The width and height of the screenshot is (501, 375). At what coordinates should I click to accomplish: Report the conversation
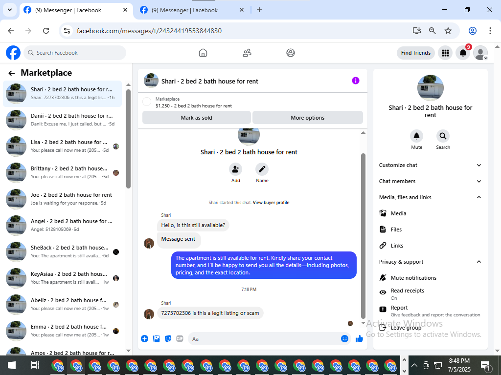click(x=430, y=311)
